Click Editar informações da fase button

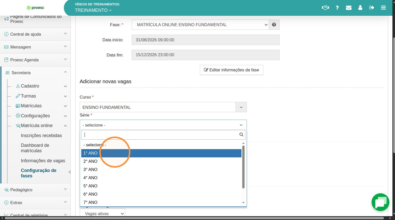231,70
